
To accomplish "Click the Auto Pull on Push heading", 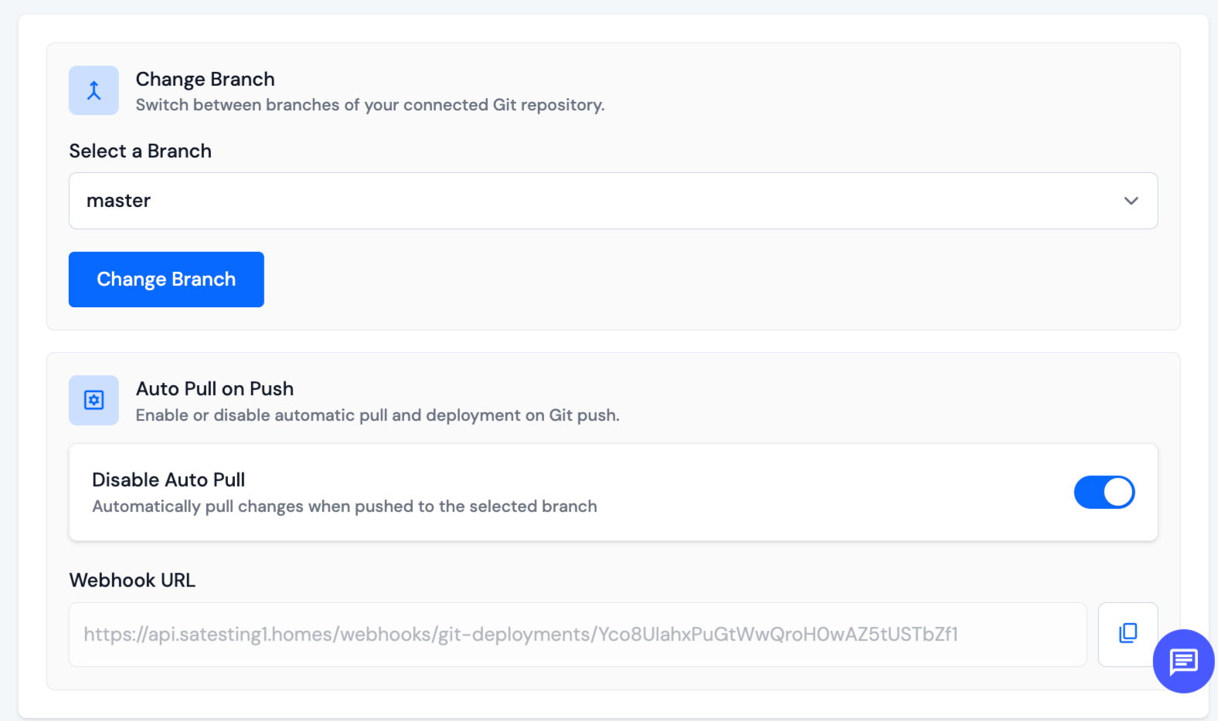I will coord(215,388).
